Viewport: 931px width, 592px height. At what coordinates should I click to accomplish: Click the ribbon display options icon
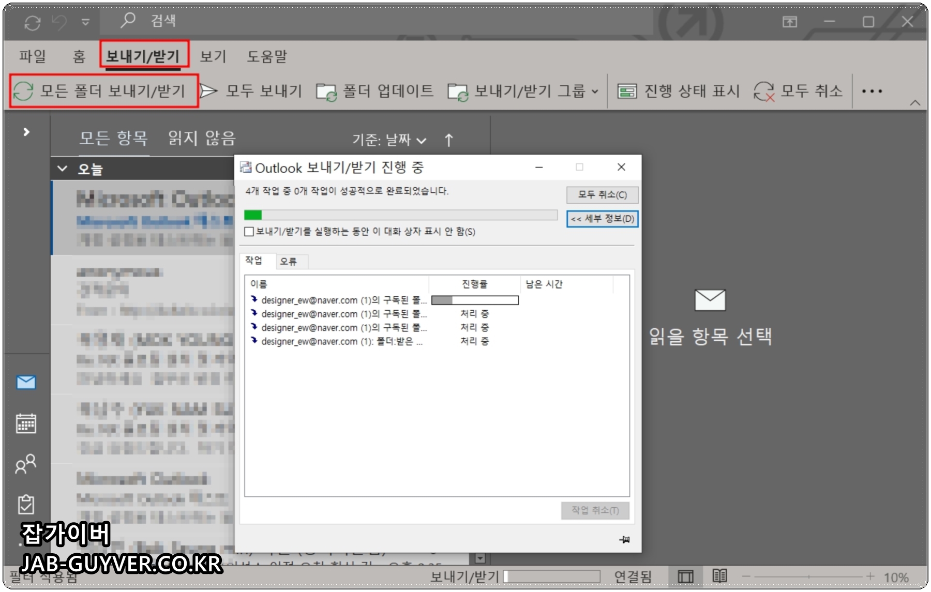[x=789, y=22]
